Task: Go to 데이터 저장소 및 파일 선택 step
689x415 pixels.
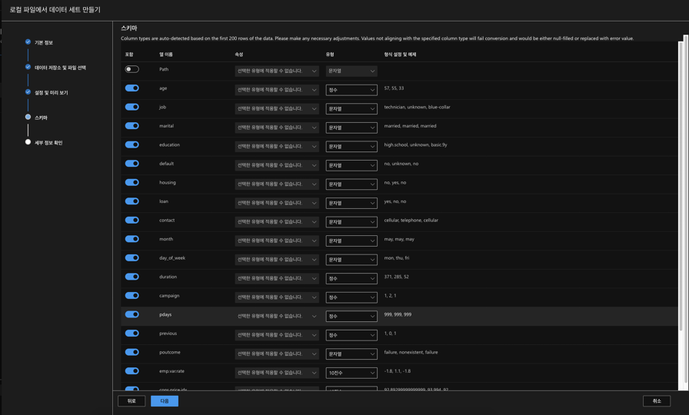Action: pos(60,68)
